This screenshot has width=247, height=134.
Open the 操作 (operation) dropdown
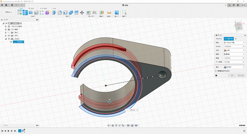[234, 67]
